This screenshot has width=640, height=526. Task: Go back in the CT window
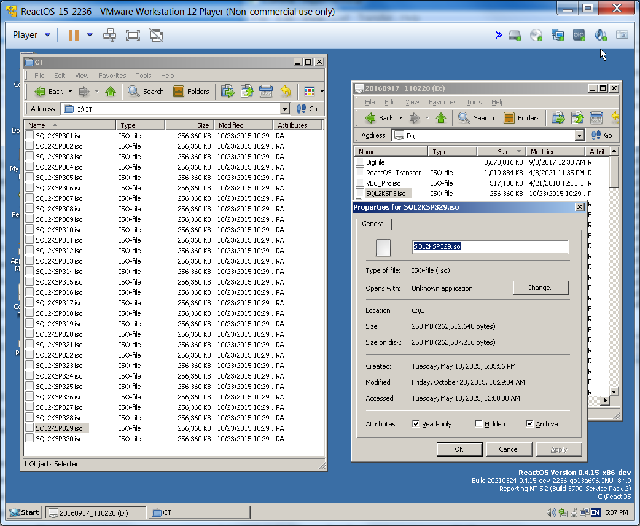click(49, 92)
